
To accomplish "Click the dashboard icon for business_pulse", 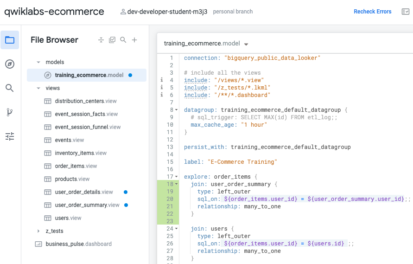I will [38, 244].
